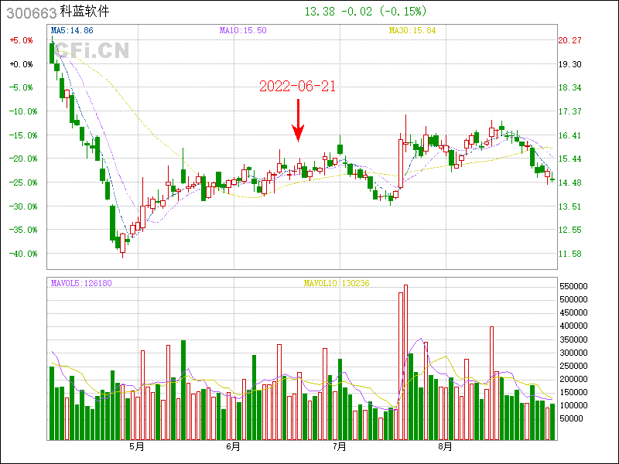Screen dimensions: 619x464
Task: Click the current price 13.38 in header
Action: click(320, 12)
